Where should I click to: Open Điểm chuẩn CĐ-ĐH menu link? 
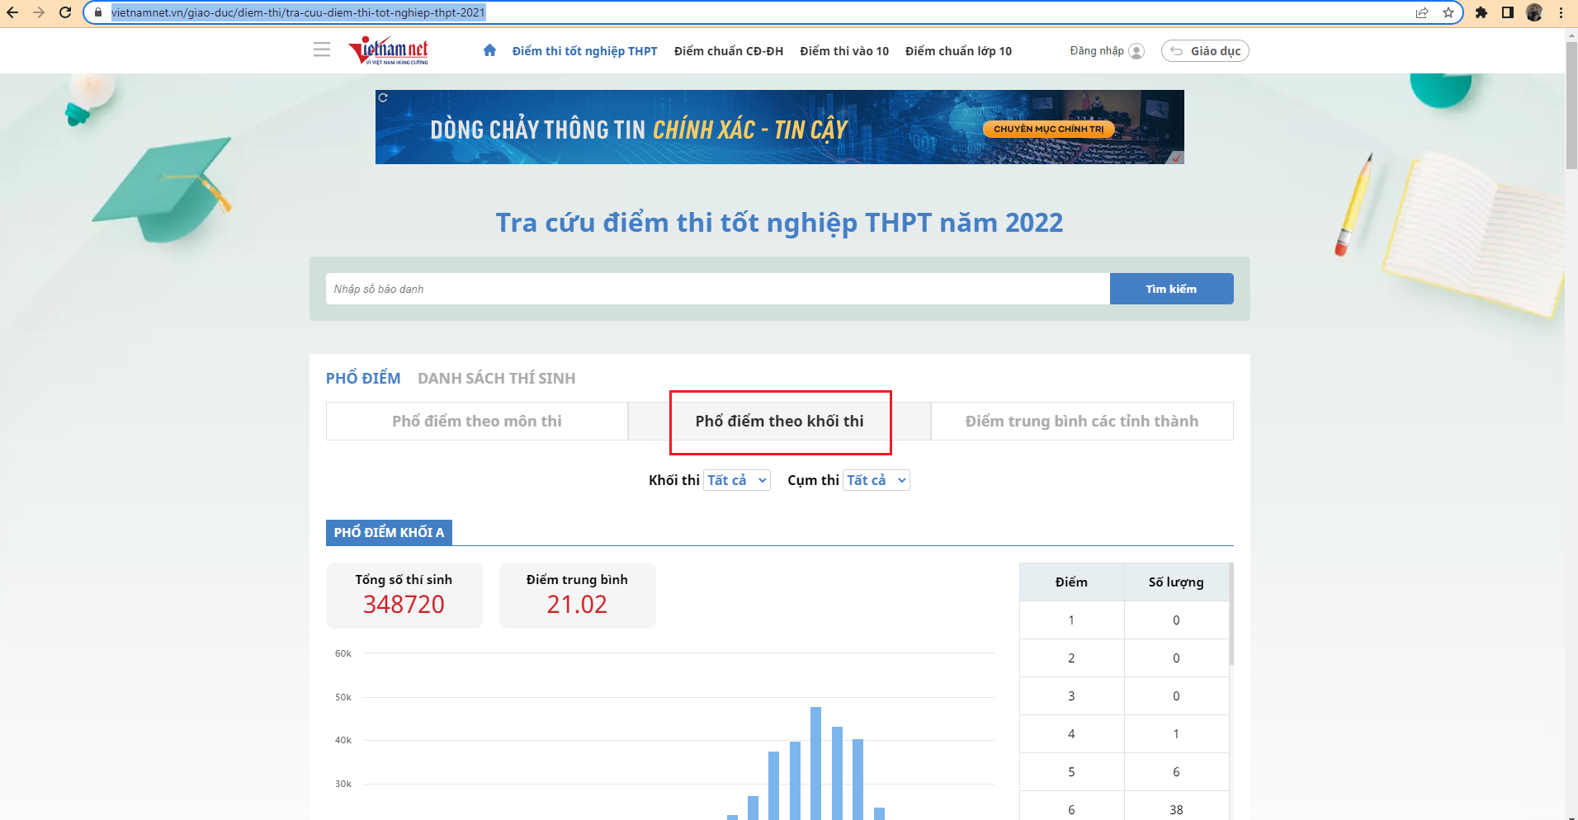click(x=728, y=51)
